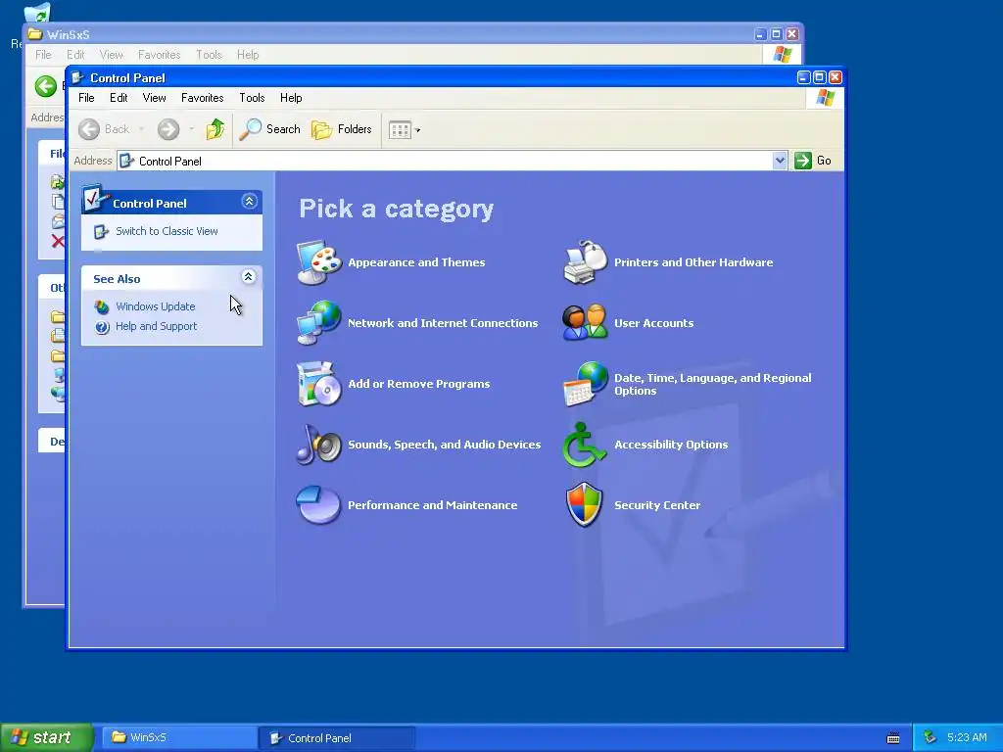1003x752 pixels.
Task: Open the Add or Remove Programs link
Action: pos(419,384)
